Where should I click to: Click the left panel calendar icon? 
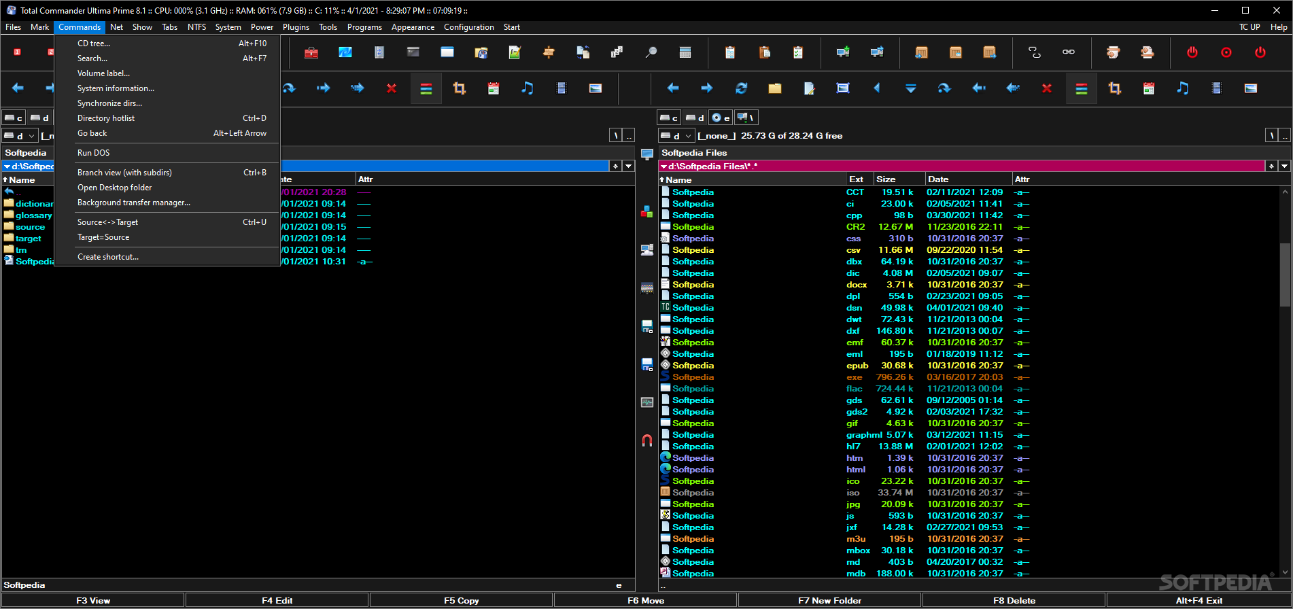pos(494,88)
